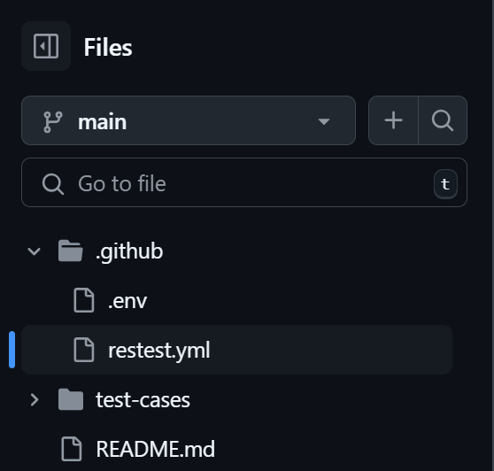The height and width of the screenshot is (471, 494).
Task: Collapse the file tree side panel
Action: pyautogui.click(x=46, y=46)
